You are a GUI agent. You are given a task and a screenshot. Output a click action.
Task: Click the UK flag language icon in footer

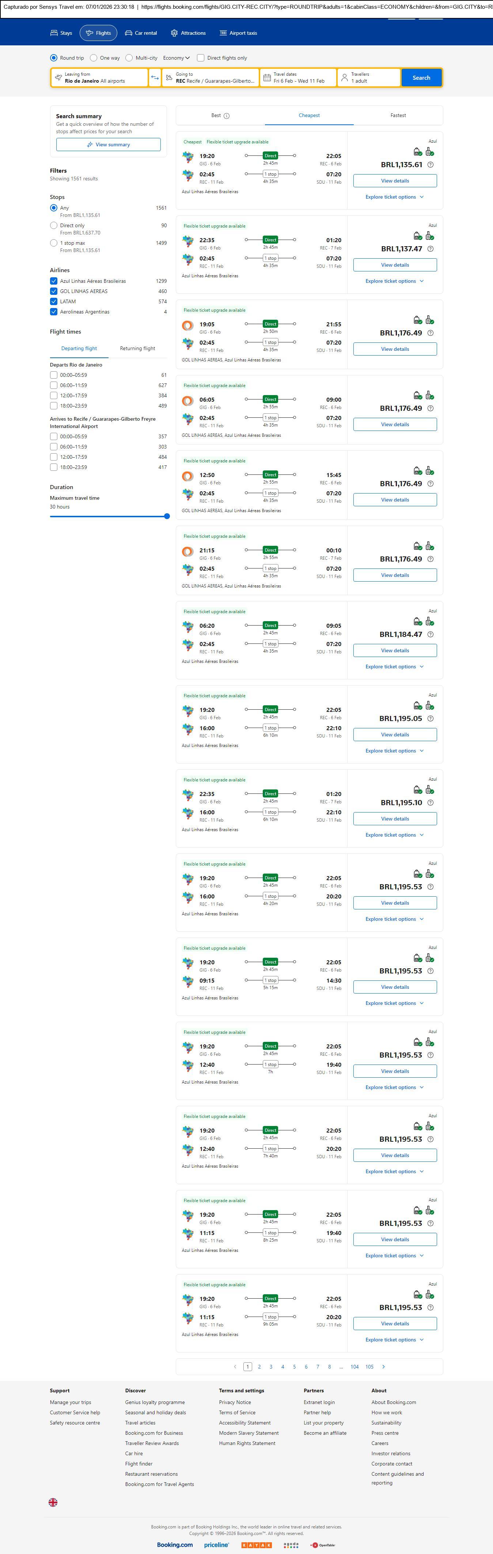(x=53, y=1502)
